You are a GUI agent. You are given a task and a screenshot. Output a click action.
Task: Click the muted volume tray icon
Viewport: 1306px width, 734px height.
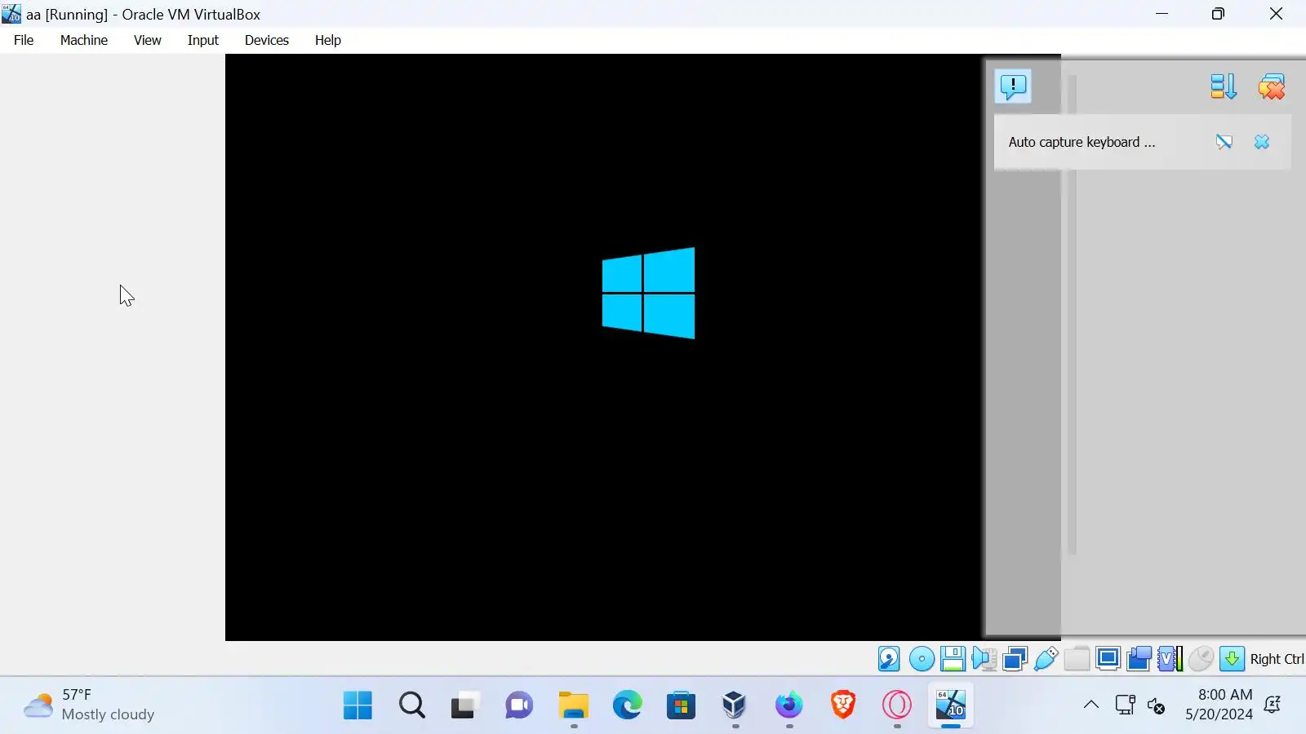pyautogui.click(x=1157, y=705)
